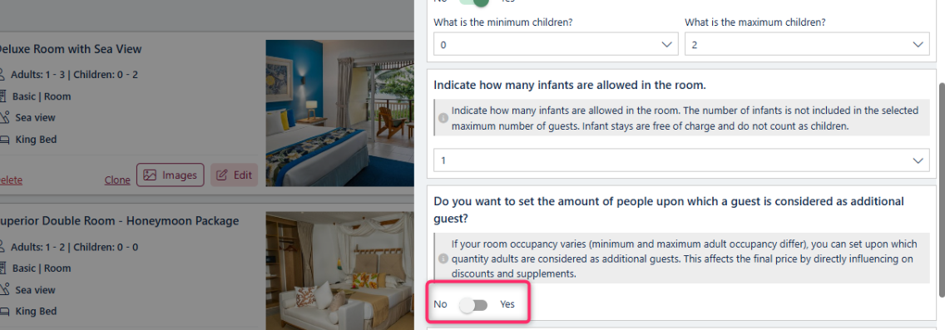Screen dimensions: 945x330
Task: Expand the infants allowed dropdown
Action: 681,160
